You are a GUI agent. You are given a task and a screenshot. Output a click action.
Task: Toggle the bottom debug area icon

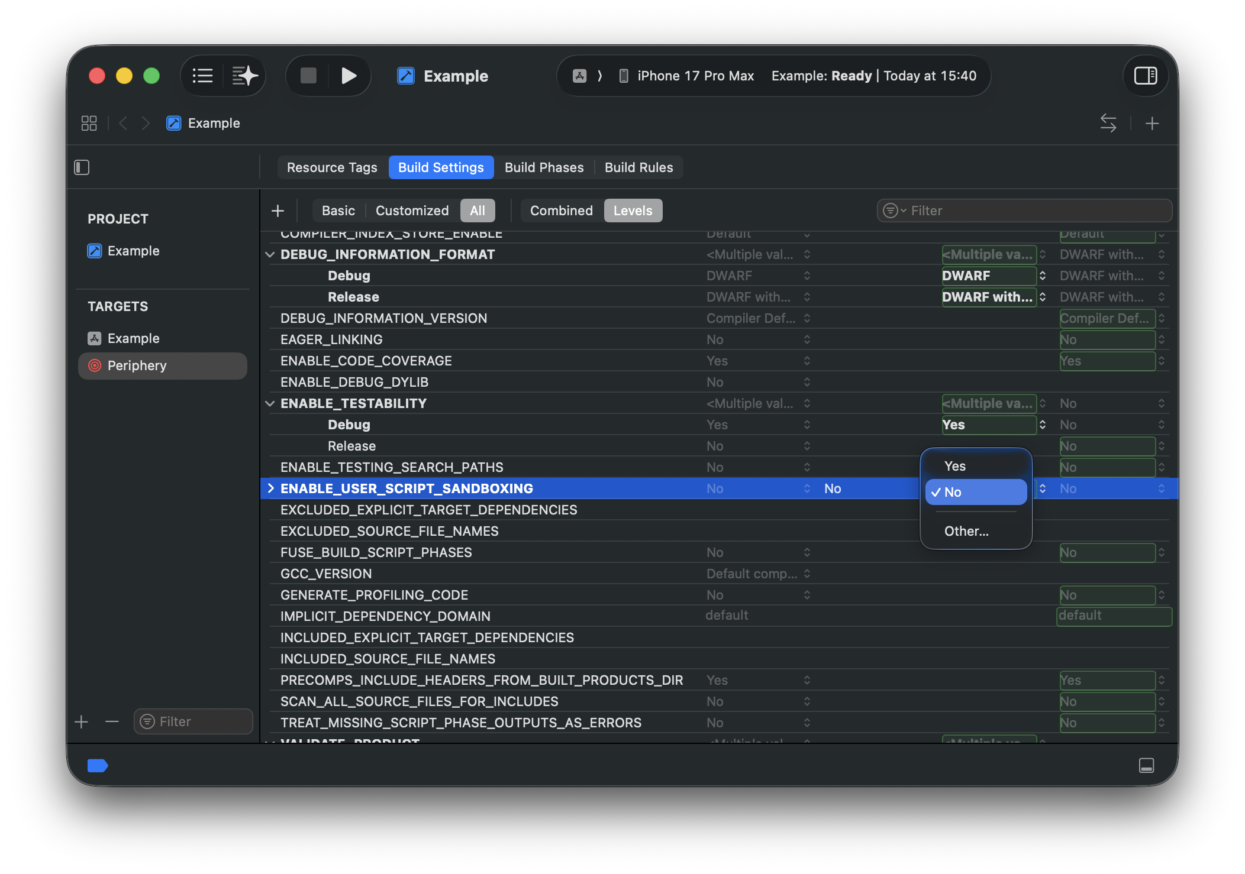tap(1146, 765)
